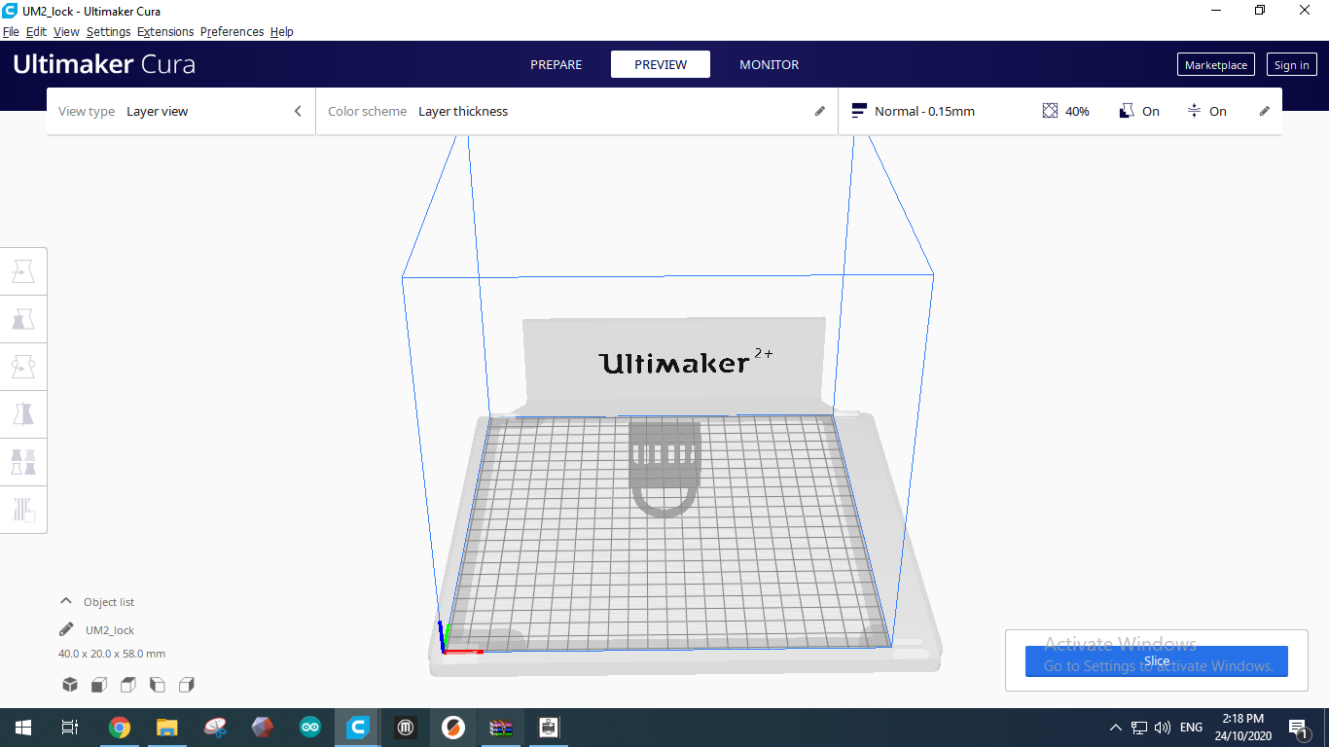Switch to the MONITOR stage
Image resolution: width=1329 pixels, height=747 pixels.
[x=769, y=64]
